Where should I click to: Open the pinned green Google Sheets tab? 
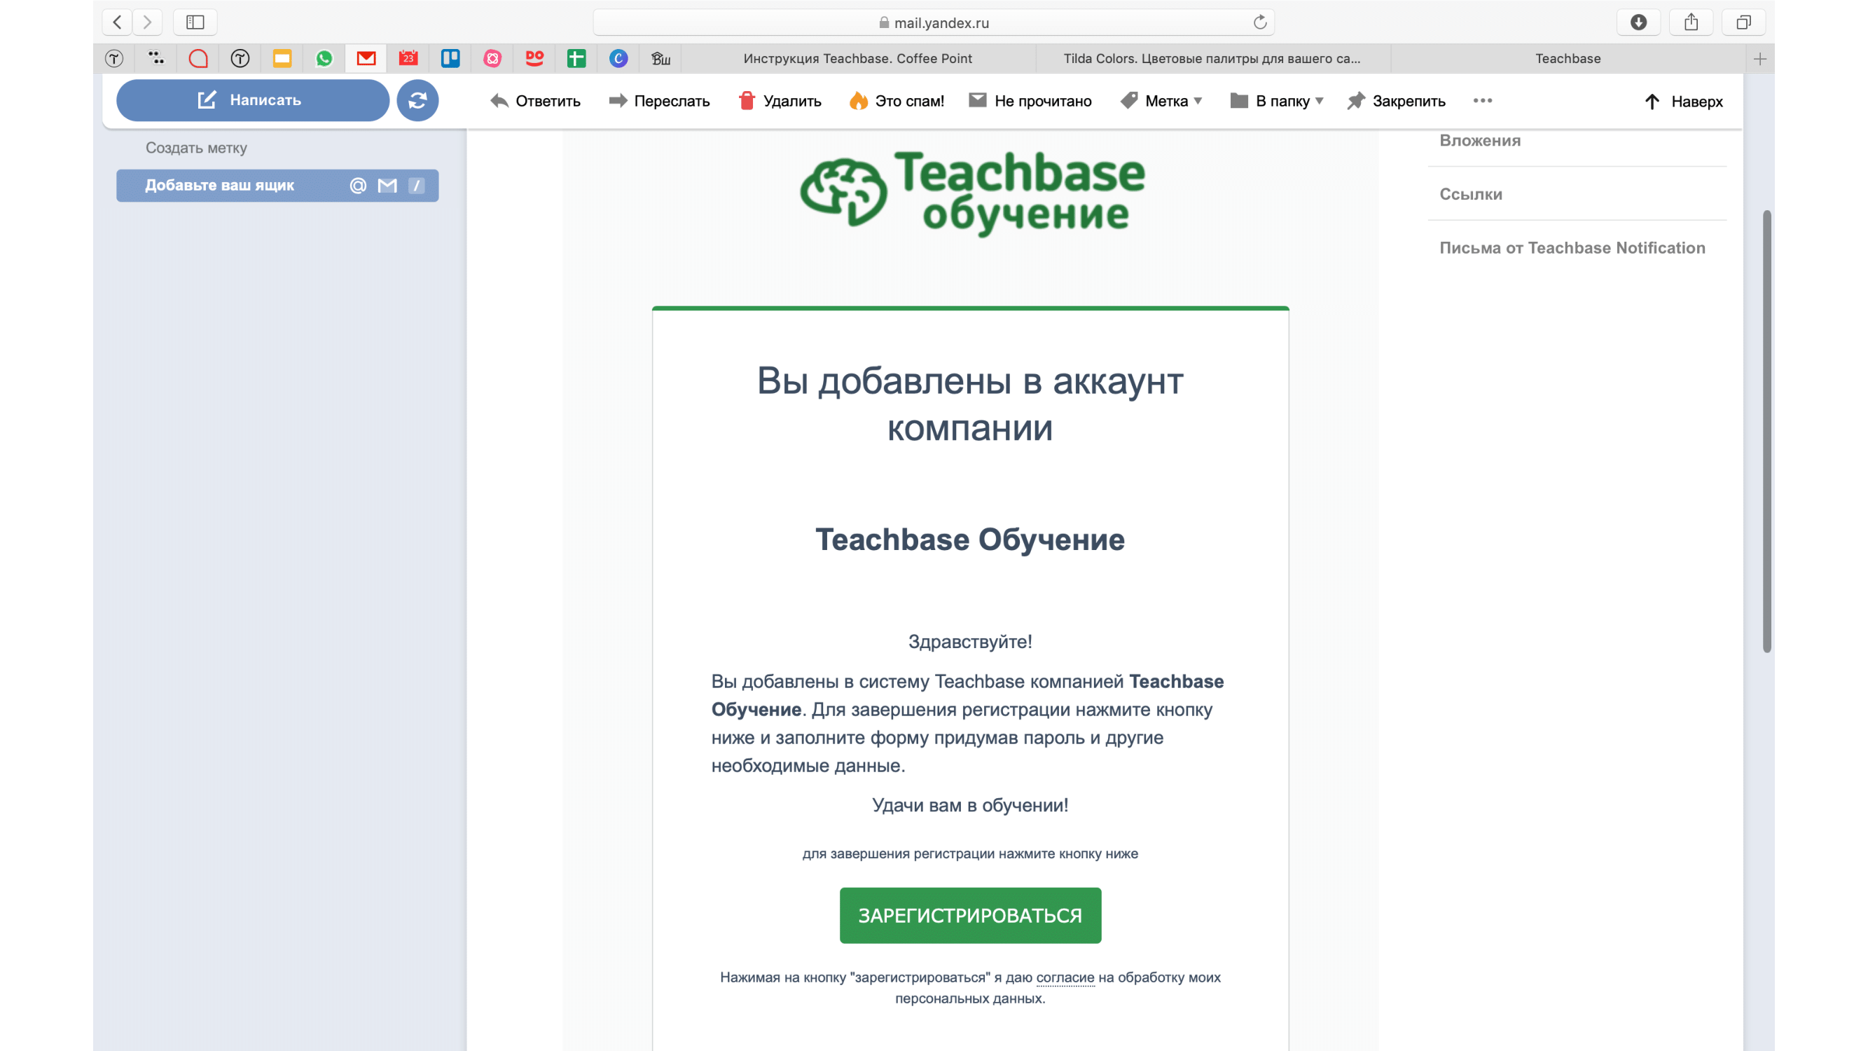pyautogui.click(x=576, y=59)
